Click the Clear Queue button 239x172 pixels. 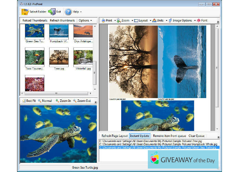[196, 136]
